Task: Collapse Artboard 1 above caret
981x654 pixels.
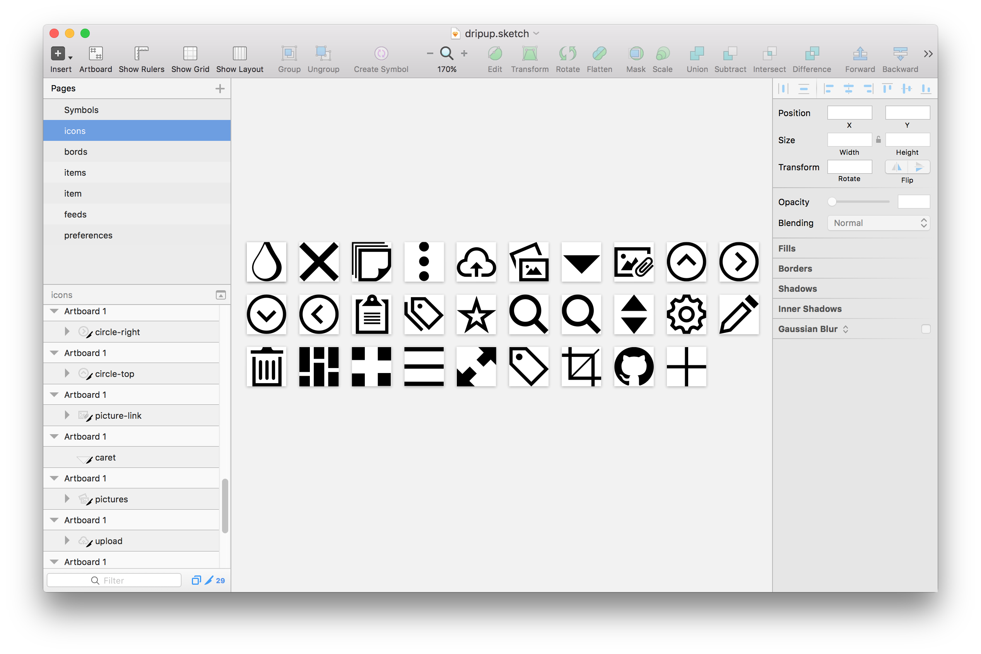Action: pyautogui.click(x=54, y=436)
